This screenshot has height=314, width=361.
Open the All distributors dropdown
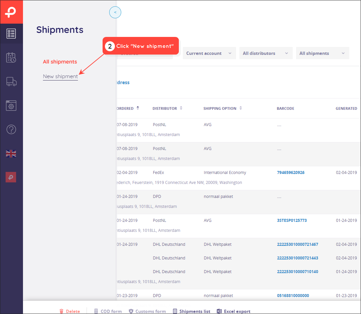pos(266,53)
